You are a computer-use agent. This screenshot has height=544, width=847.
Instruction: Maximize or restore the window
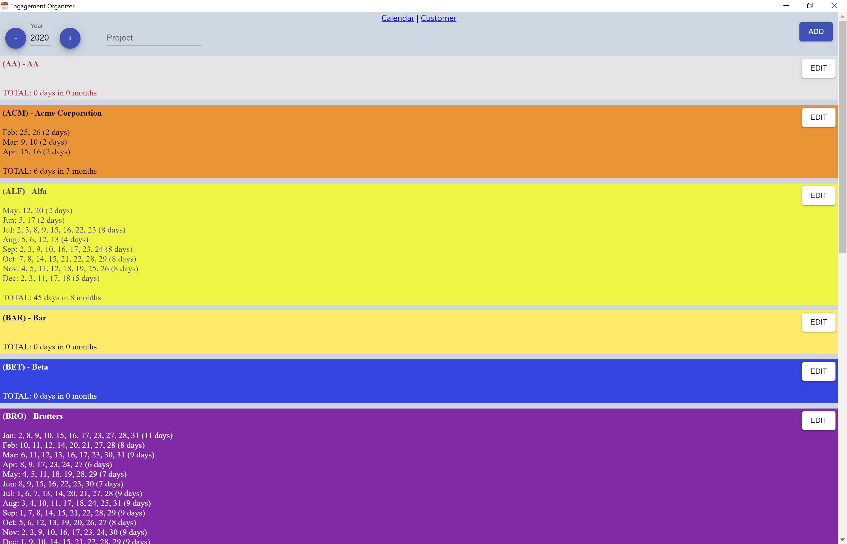(x=810, y=6)
